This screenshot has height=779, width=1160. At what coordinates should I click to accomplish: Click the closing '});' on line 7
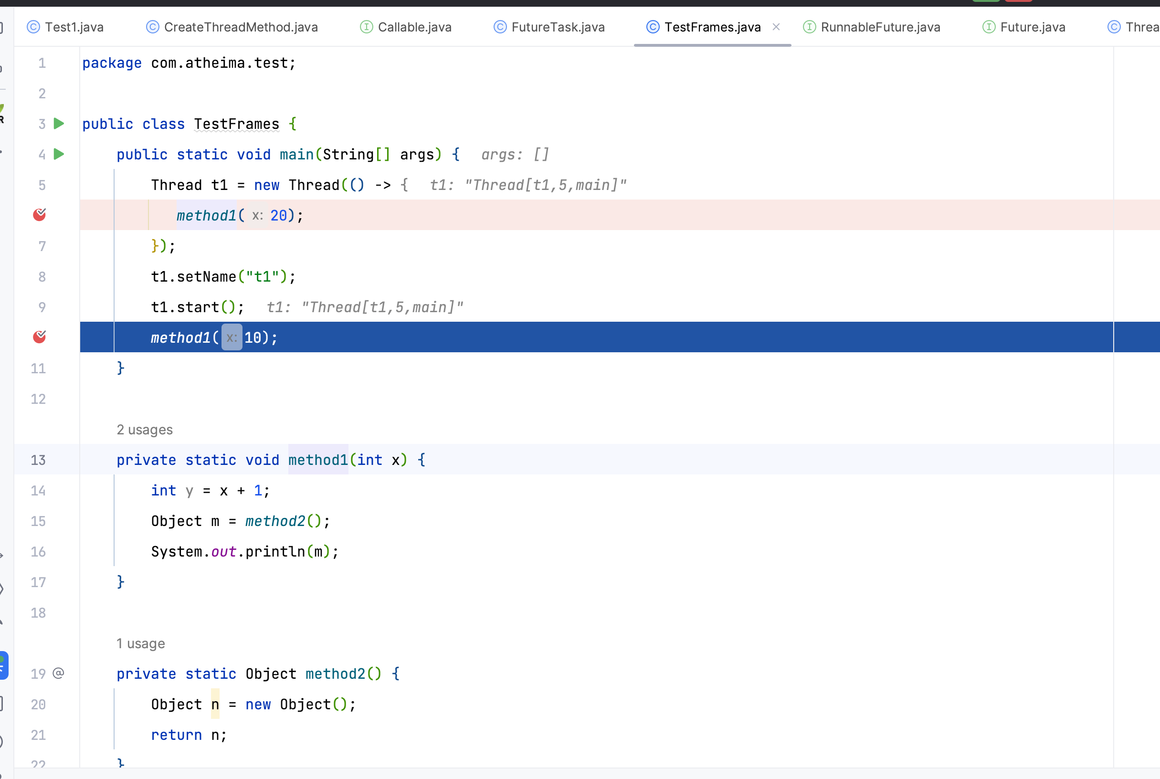[x=163, y=246]
